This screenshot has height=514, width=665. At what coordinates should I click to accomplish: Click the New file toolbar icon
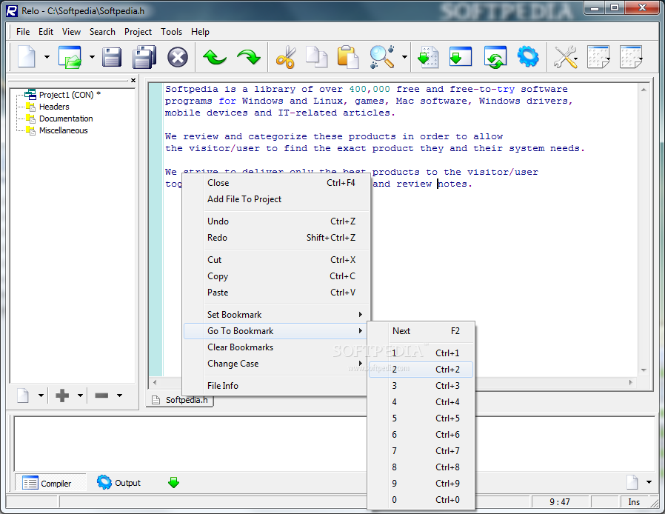tap(27, 57)
